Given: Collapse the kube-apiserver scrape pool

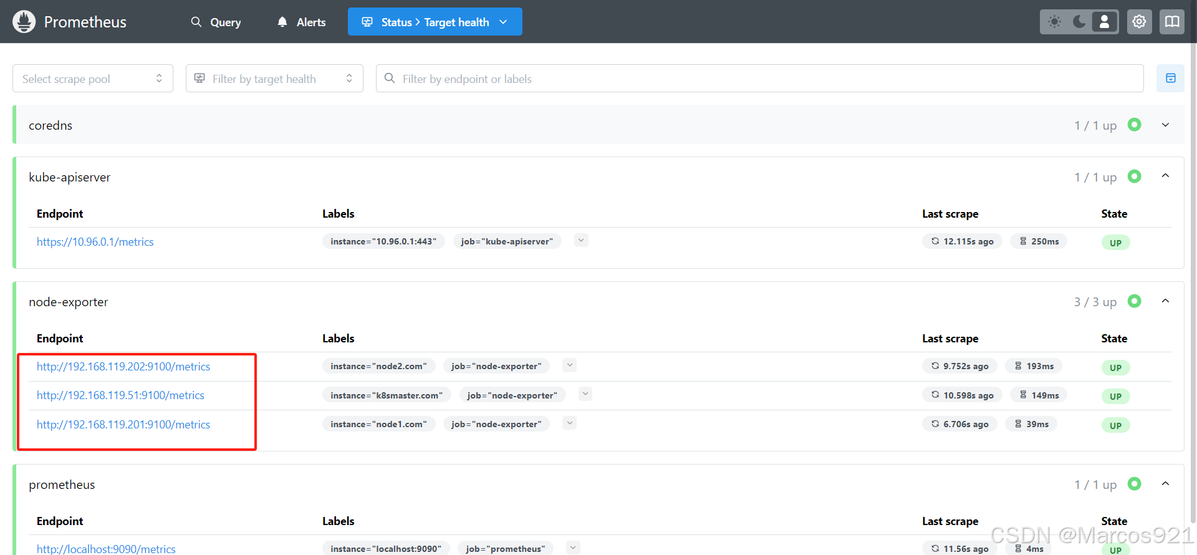Looking at the screenshot, I should (1165, 176).
